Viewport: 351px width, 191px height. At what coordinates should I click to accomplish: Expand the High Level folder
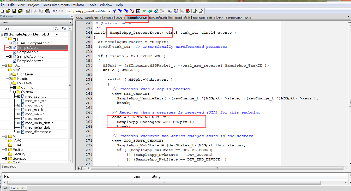10,74
